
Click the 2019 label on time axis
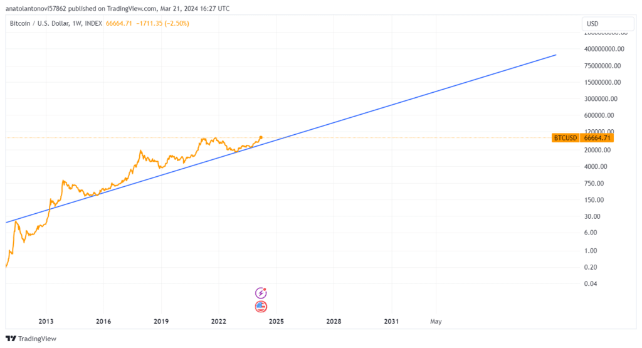click(161, 322)
